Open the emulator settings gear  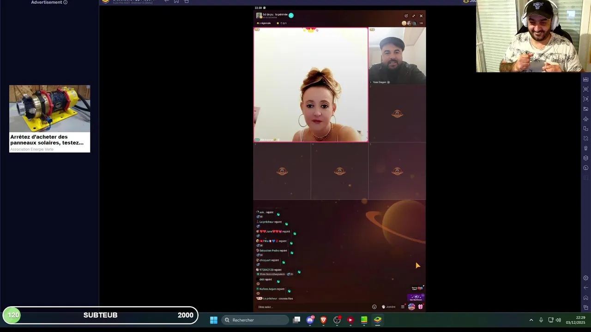[586, 278]
